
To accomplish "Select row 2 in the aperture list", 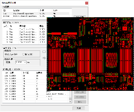I will tap(24, 32).
